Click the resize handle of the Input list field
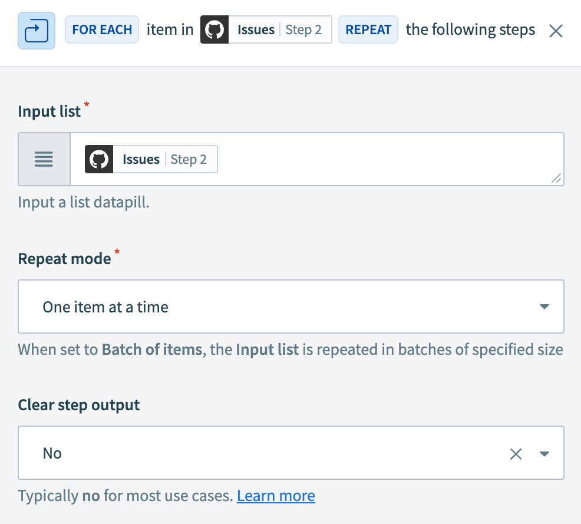 [x=556, y=179]
